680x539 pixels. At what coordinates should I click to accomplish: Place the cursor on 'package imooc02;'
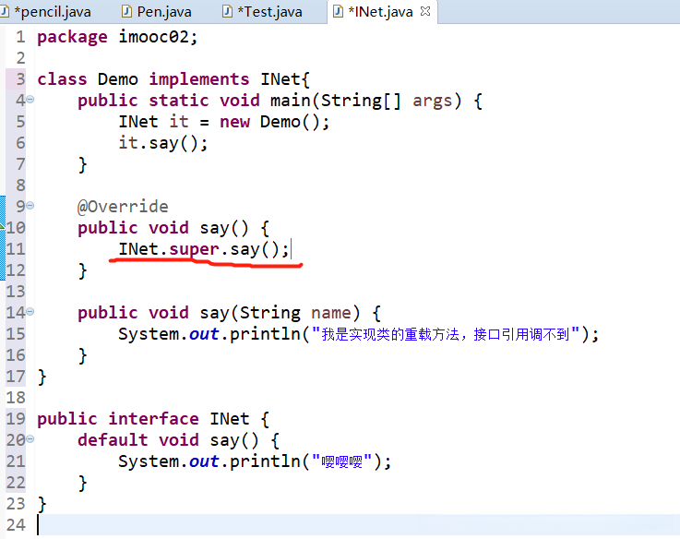(117, 37)
